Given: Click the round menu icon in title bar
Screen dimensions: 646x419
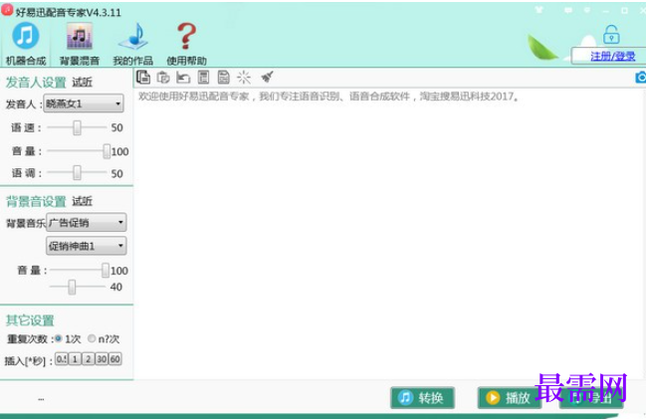Looking at the screenshot, I should (587, 10).
